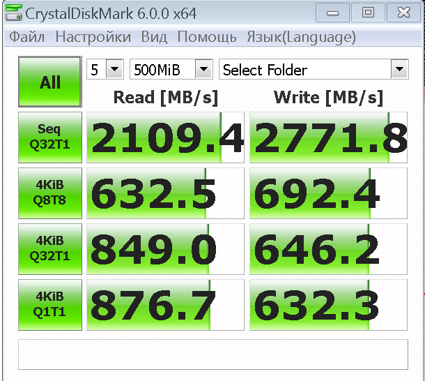Open the Файл menu
The height and width of the screenshot is (381, 425).
[x=27, y=37]
